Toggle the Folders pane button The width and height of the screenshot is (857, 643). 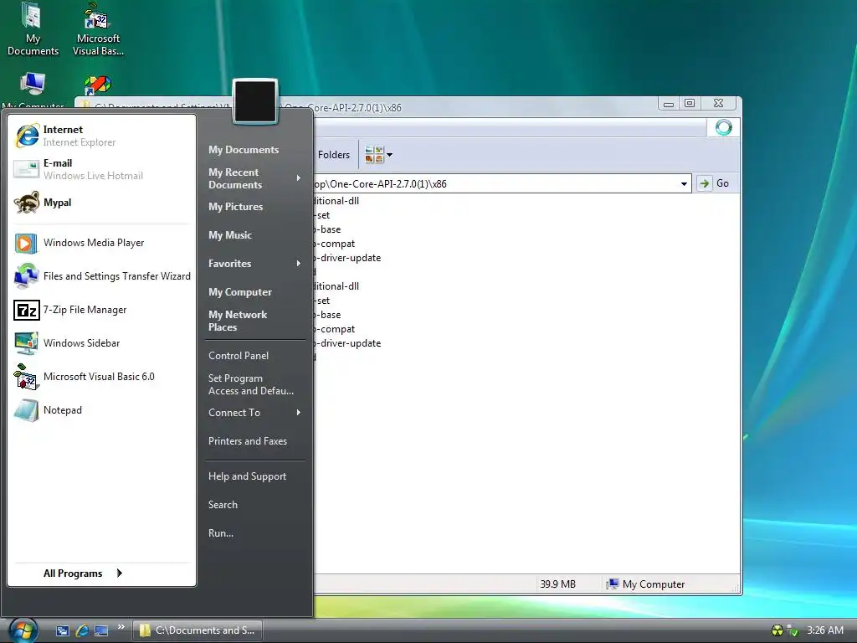[x=333, y=155]
